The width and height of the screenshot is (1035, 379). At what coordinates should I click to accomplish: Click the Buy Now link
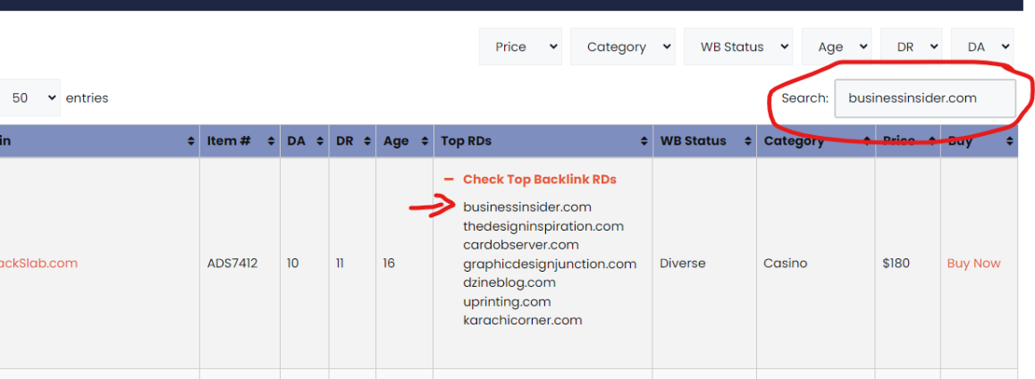click(973, 264)
